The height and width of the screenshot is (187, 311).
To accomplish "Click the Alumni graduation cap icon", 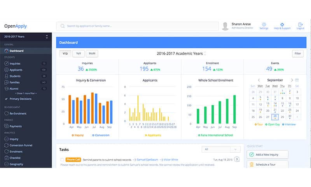I will 6,89.
